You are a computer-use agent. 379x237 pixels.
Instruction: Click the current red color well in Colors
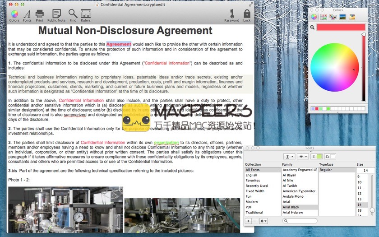pyautogui.click(x=341, y=27)
